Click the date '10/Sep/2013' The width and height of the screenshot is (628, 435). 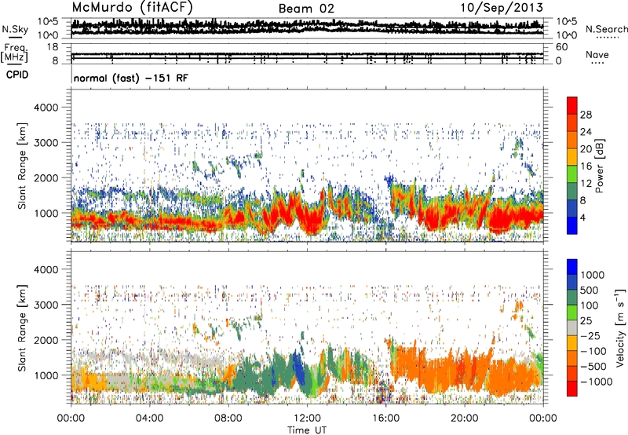click(x=502, y=7)
